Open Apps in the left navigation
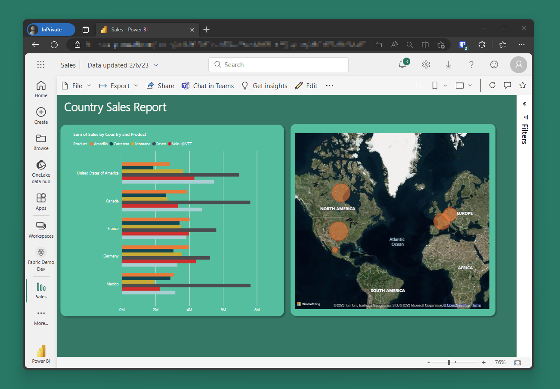Image resolution: width=560 pixels, height=389 pixels. [41, 202]
